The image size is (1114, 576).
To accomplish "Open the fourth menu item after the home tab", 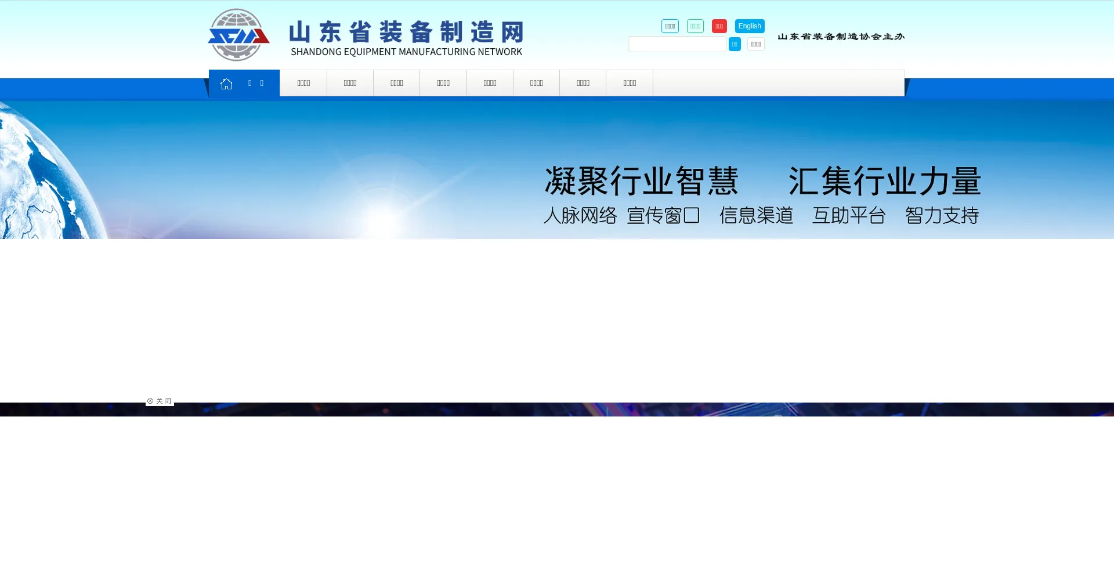I will coord(443,83).
